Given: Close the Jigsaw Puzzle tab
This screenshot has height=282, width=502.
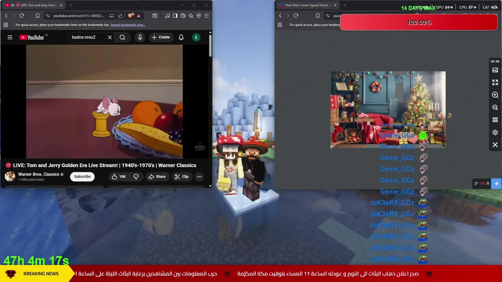Looking at the screenshot, I should [x=335, y=5].
